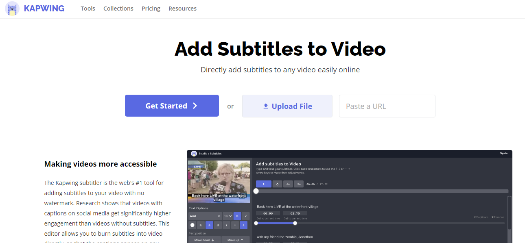Skip back five seconds
525x243 pixels.
click(288, 184)
